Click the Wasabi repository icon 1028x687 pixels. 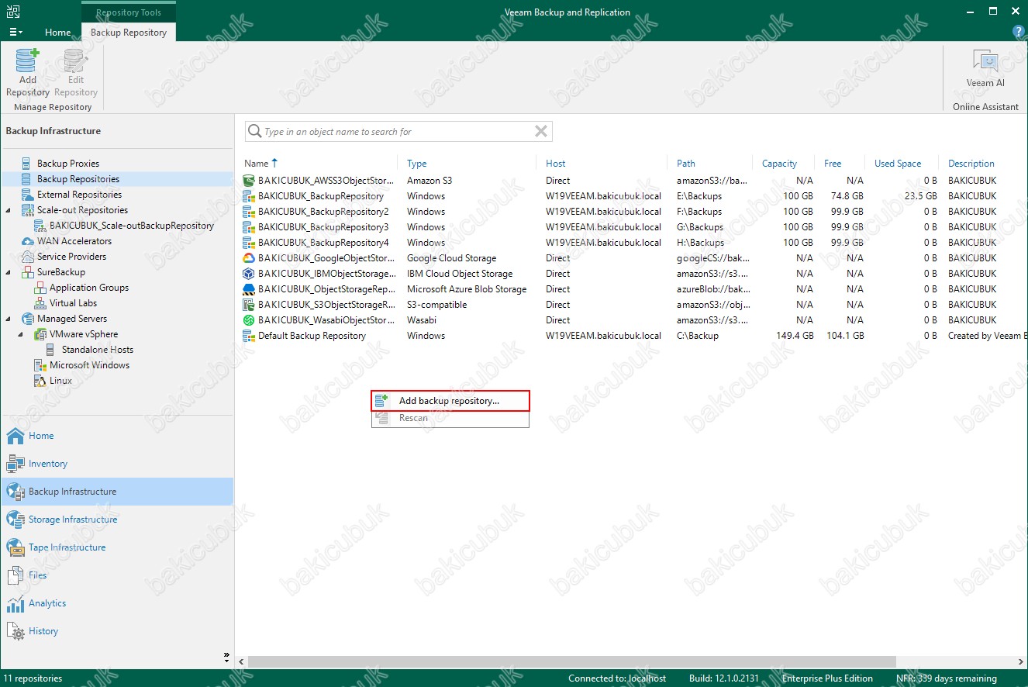click(249, 320)
